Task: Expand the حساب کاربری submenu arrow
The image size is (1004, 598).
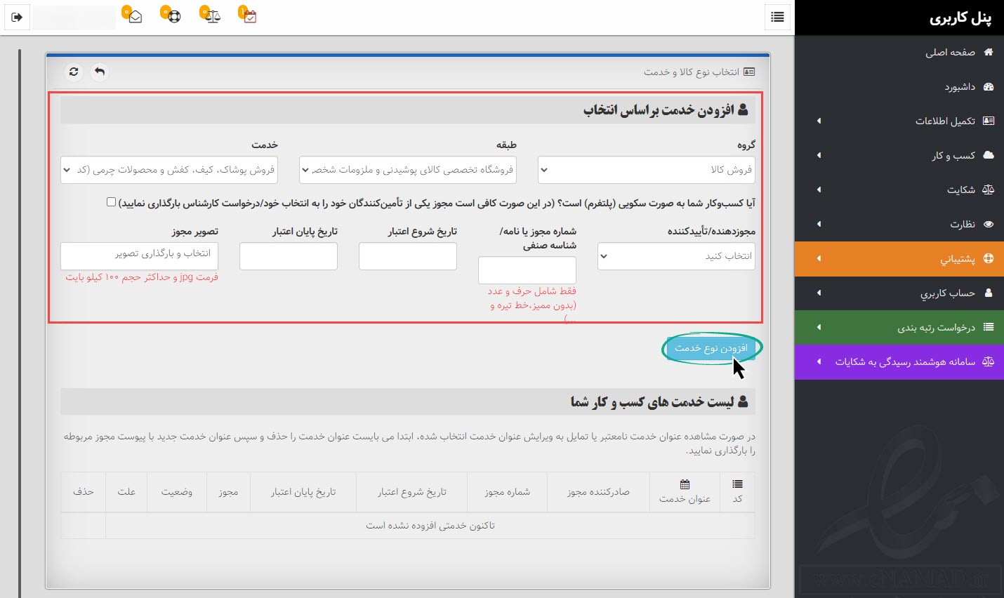Action: (819, 293)
